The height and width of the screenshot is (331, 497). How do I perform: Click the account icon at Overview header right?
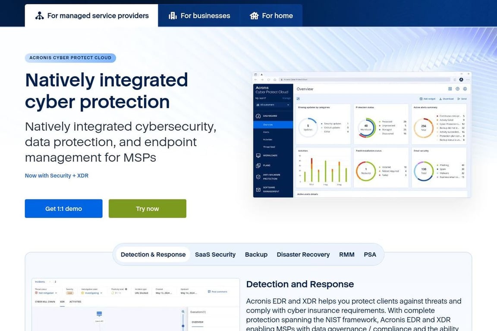pyautogui.click(x=465, y=89)
